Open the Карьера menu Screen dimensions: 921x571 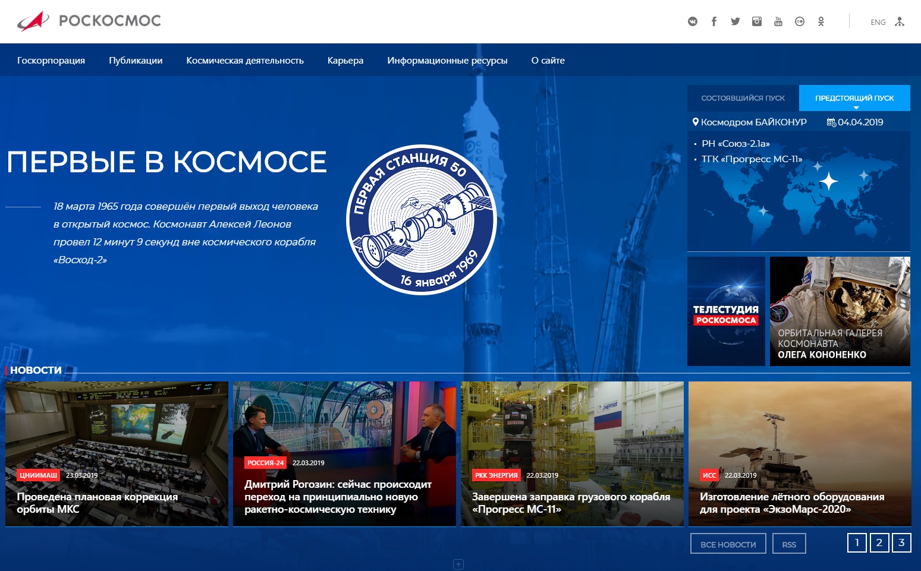coord(345,60)
